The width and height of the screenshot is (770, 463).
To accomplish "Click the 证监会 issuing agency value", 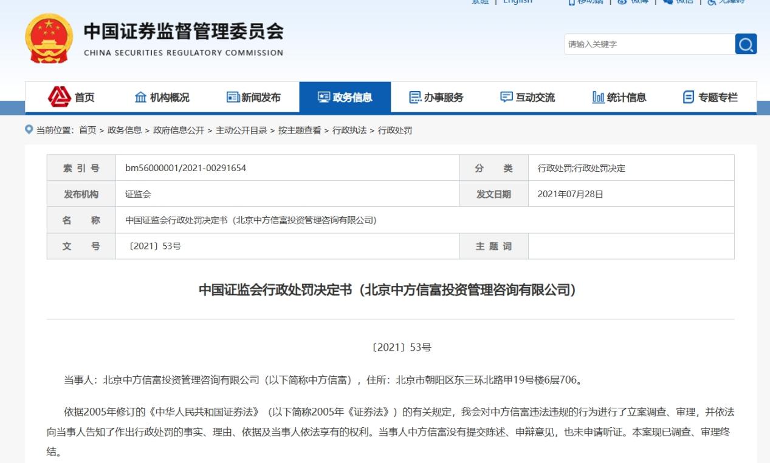I will (x=138, y=194).
